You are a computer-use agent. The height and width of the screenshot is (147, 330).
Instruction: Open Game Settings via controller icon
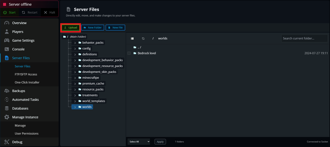point(7,41)
